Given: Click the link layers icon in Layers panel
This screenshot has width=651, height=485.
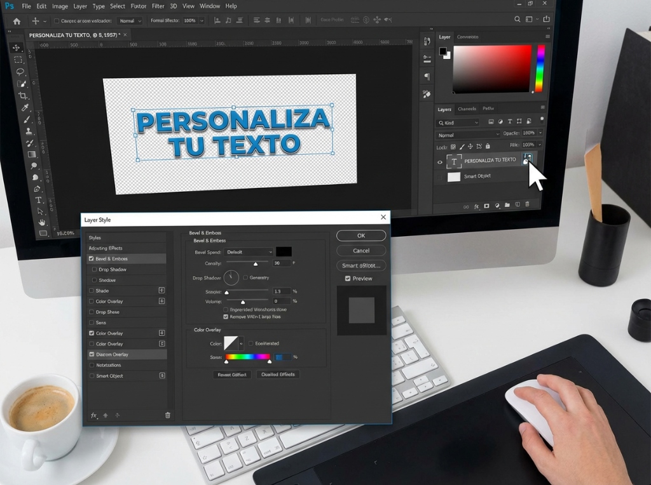Looking at the screenshot, I should coord(466,206).
